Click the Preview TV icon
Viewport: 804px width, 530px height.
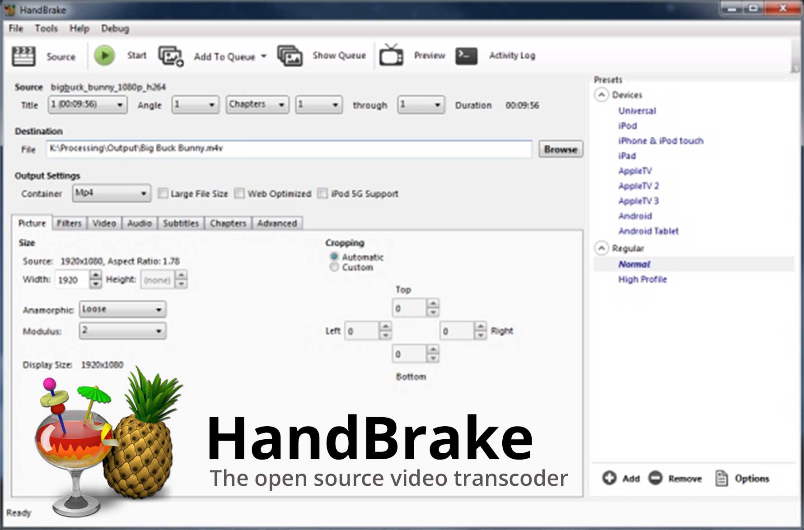pyautogui.click(x=391, y=55)
